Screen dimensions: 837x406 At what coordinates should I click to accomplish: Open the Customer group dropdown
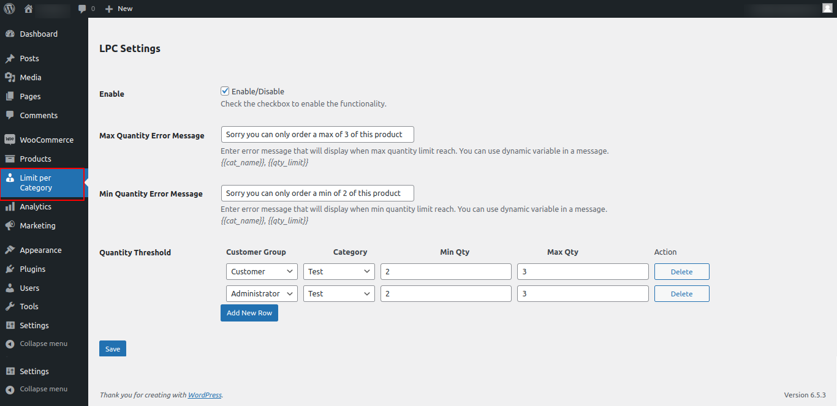262,271
